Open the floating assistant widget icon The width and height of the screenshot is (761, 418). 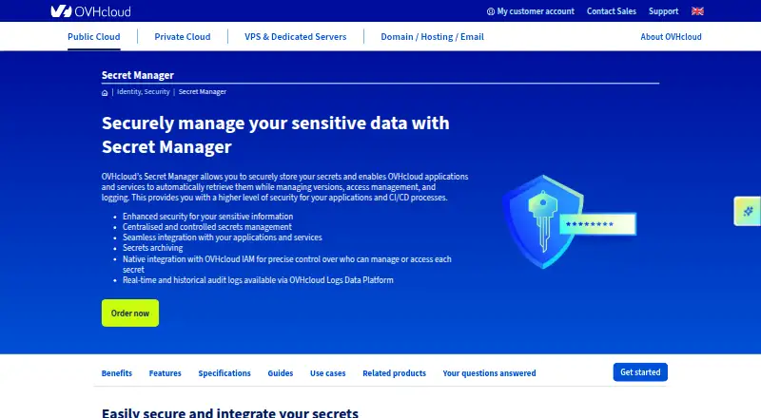(748, 211)
